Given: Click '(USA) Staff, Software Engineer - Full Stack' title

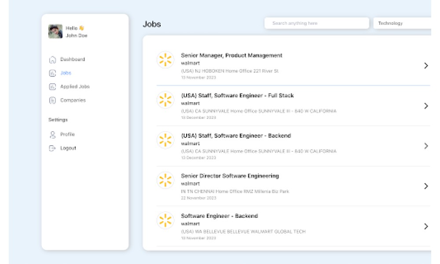Looking at the screenshot, I should click(x=237, y=95).
